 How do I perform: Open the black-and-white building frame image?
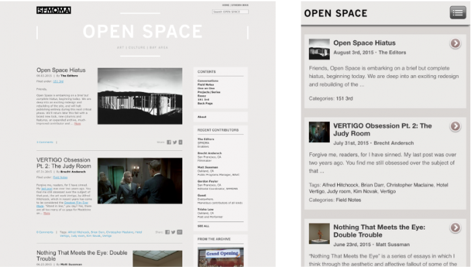pyautogui.click(x=140, y=96)
